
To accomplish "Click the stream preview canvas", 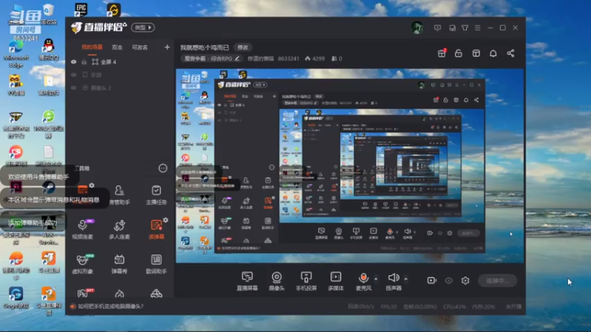I will click(349, 165).
